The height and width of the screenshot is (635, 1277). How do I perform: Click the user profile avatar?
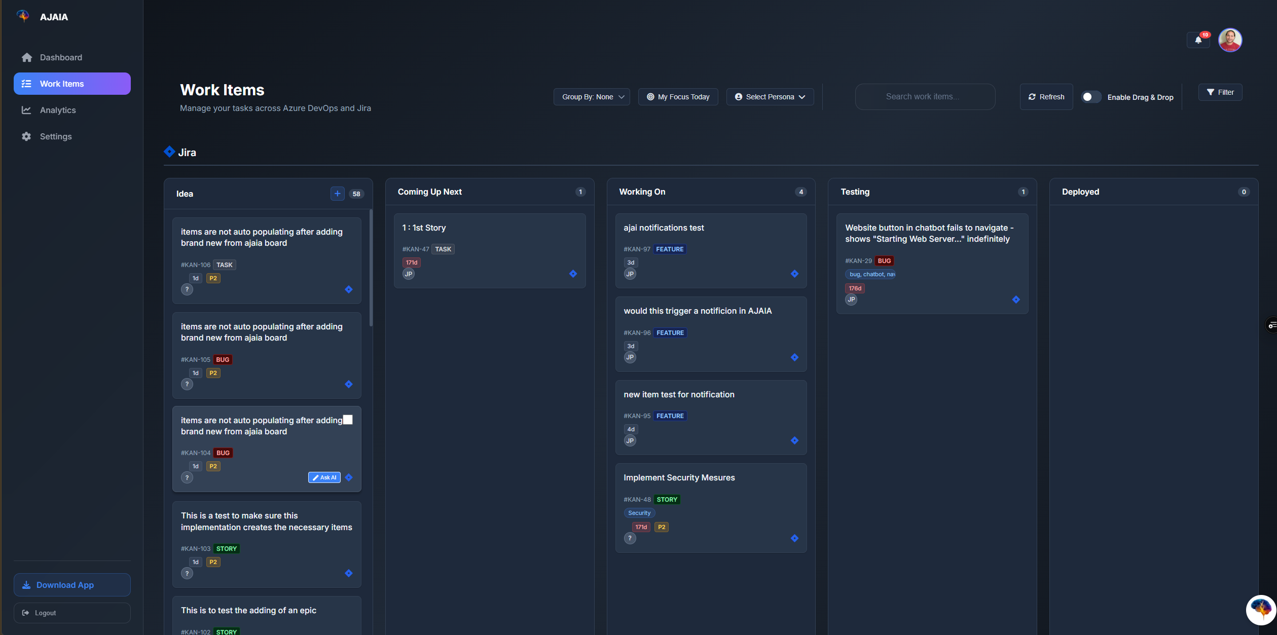1230,40
